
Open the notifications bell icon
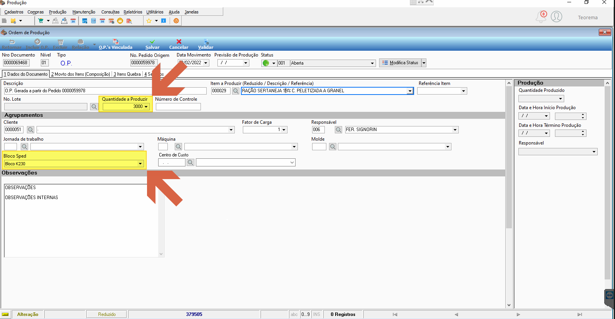pos(541,17)
